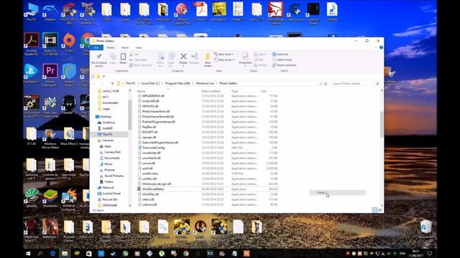The width and height of the screenshot is (460, 258).
Task: Click the Move to icon
Action: [161, 59]
